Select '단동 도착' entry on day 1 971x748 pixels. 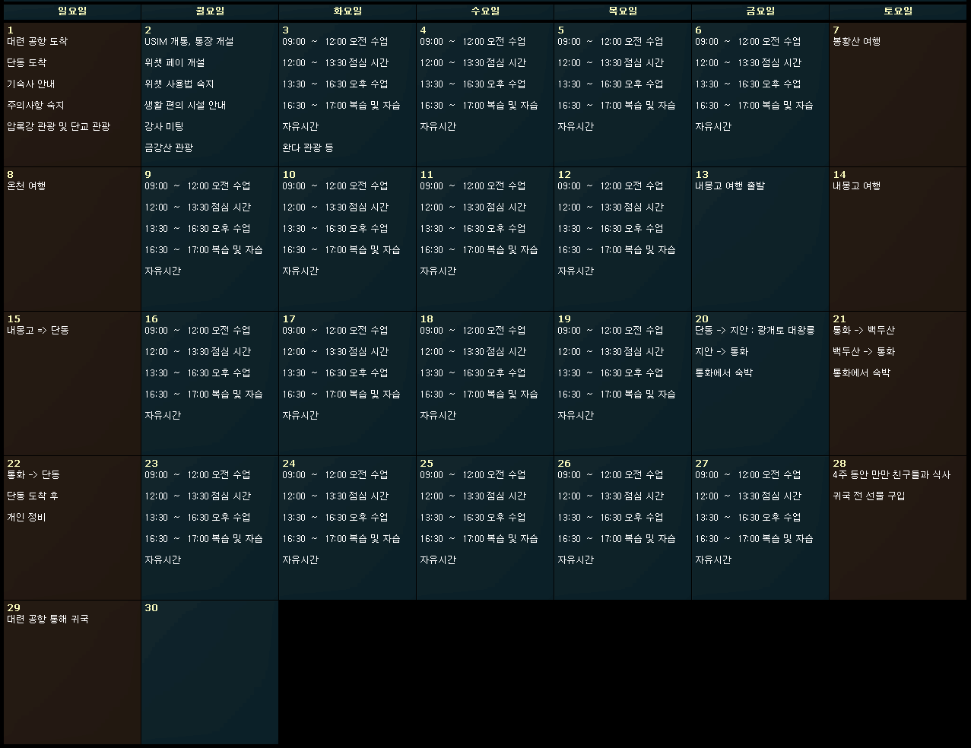click(x=27, y=63)
